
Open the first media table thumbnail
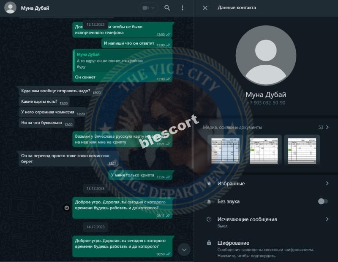pyautogui.click(x=225, y=151)
